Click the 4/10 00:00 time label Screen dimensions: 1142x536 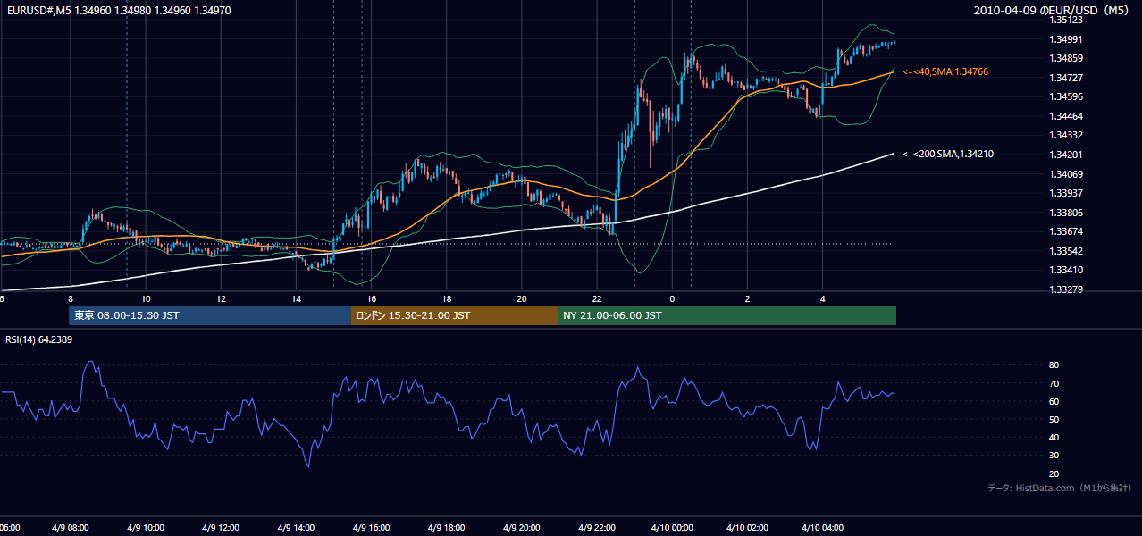(x=673, y=528)
